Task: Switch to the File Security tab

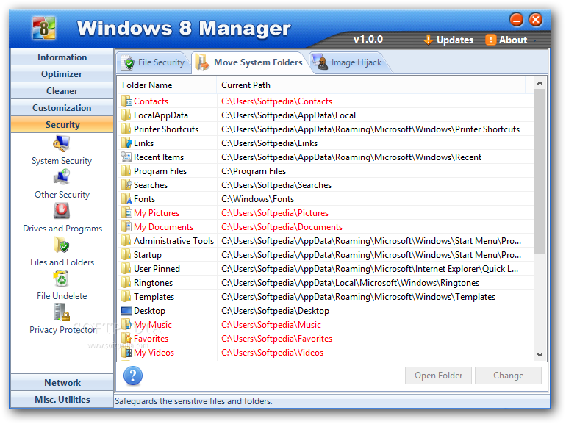Action: coord(153,62)
